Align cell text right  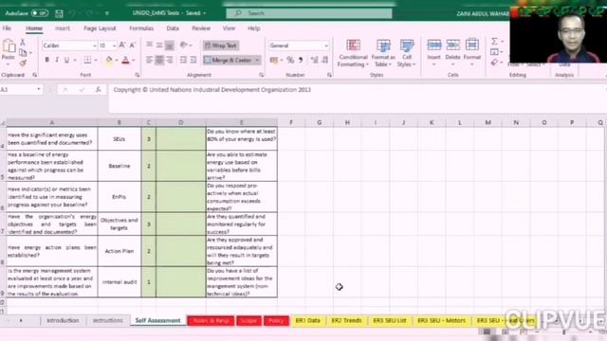tap(169, 60)
